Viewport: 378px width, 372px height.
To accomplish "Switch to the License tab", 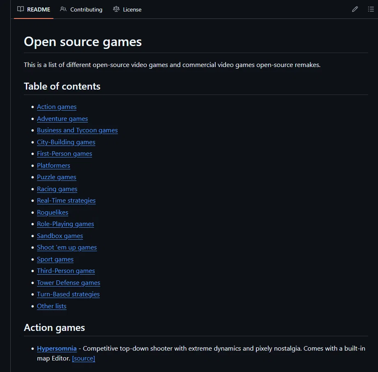I will click(127, 9).
